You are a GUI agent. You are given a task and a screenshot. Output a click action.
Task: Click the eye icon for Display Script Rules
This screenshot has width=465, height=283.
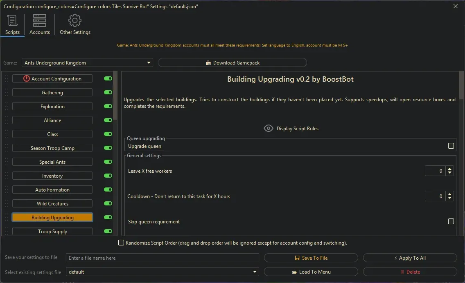(268, 129)
